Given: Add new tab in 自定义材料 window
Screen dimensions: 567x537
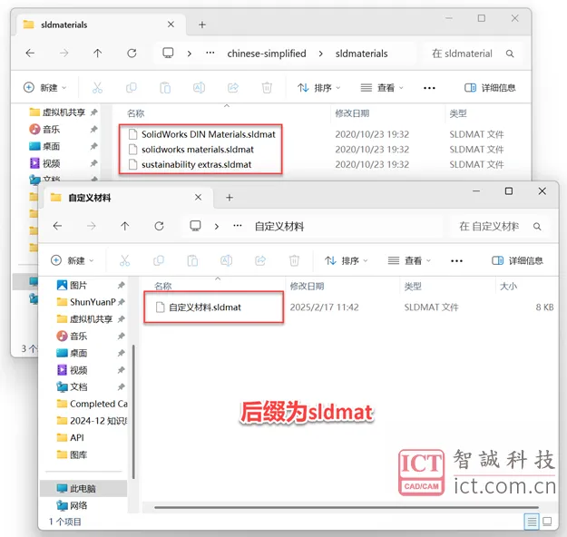Looking at the screenshot, I should point(230,198).
